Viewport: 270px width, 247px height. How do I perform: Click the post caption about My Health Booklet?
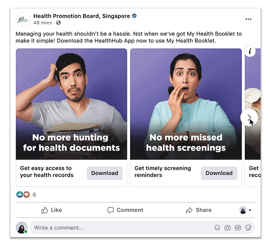pos(129,37)
